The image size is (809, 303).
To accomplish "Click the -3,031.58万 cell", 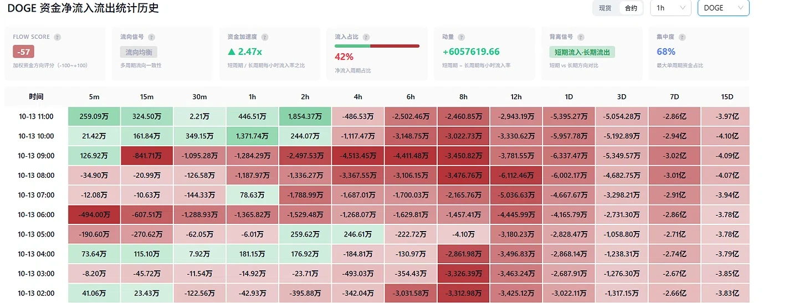I will click(411, 294).
